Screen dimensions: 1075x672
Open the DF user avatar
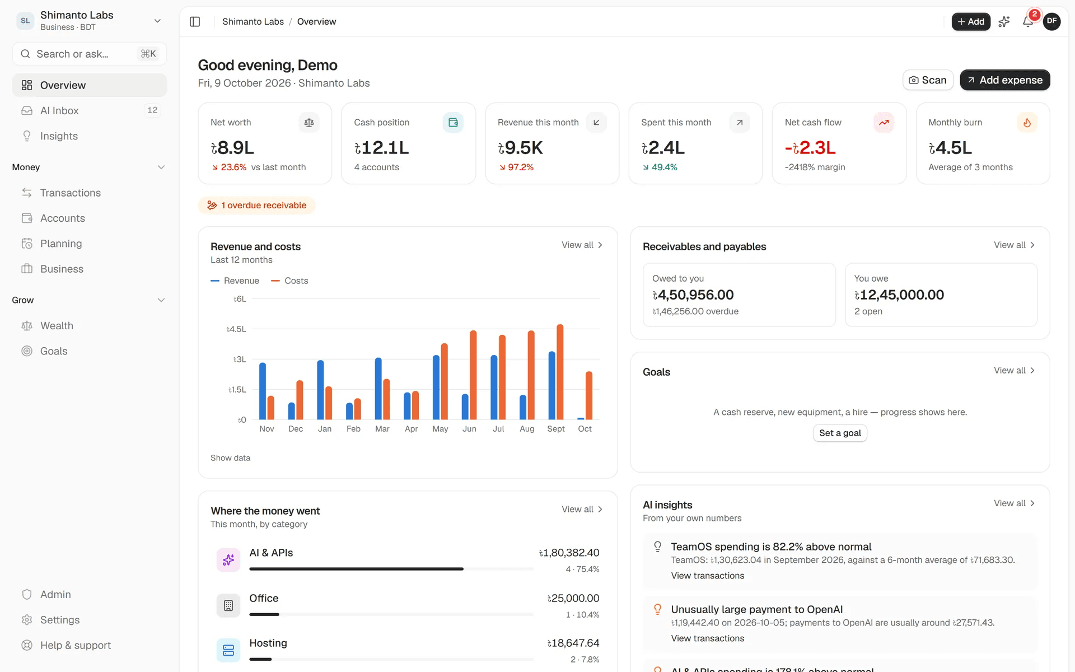(1051, 21)
